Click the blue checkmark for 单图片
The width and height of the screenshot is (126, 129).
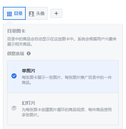pyautogui.click(x=14, y=76)
